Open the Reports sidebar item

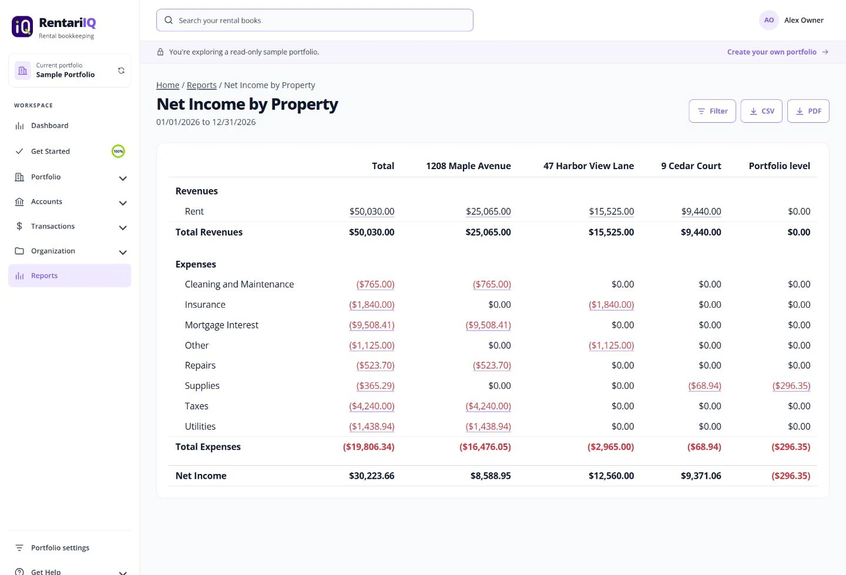tap(69, 275)
